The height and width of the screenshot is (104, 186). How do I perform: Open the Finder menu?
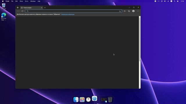coord(7,1)
